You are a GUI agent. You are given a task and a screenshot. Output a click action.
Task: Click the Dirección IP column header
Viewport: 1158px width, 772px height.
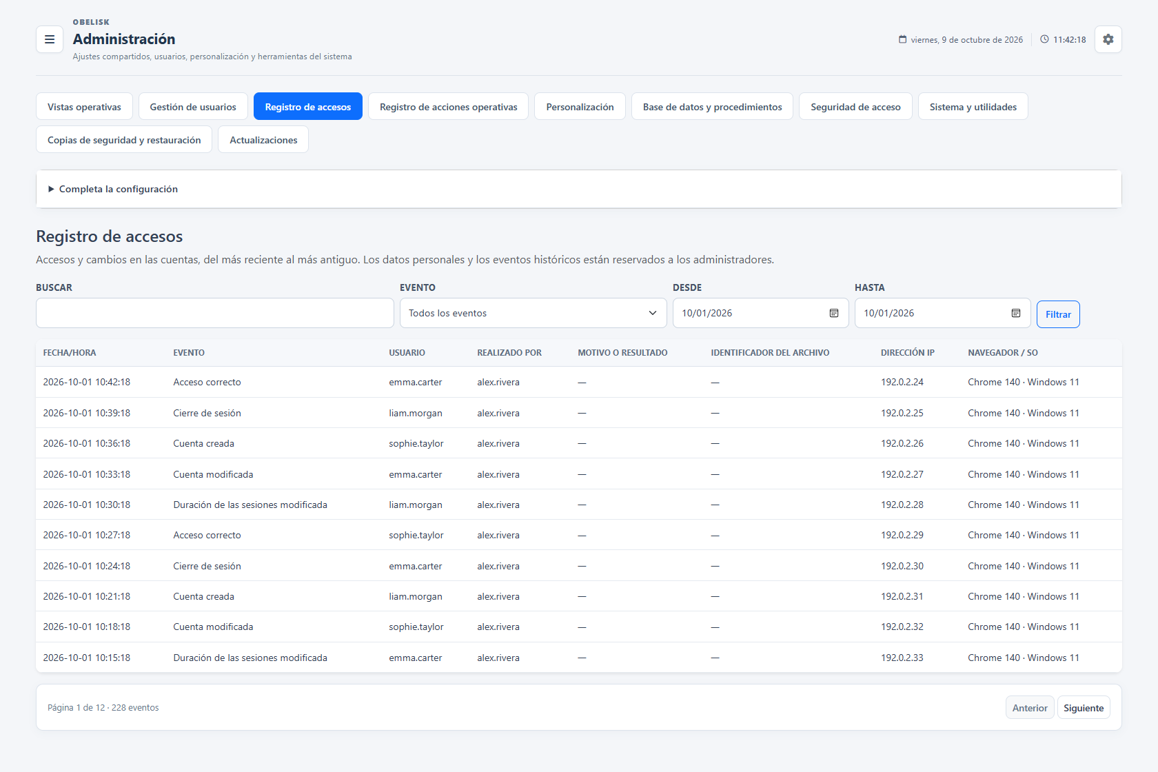[908, 353]
